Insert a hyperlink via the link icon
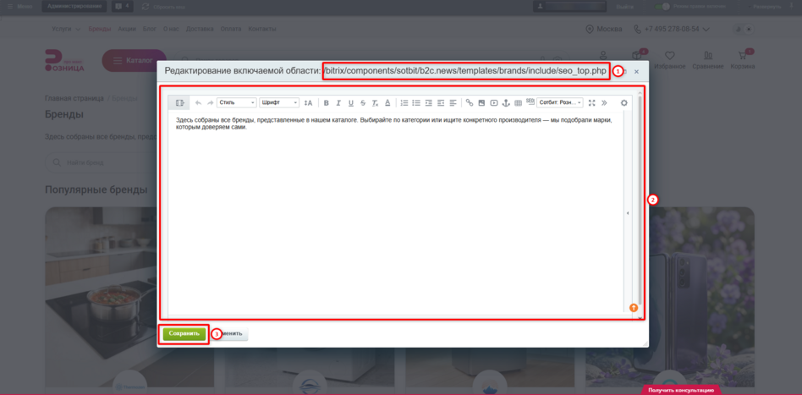The width and height of the screenshot is (802, 395). coord(470,103)
